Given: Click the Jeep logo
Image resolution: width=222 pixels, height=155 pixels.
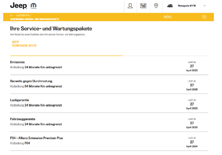Looking at the screenshot, I should [18, 6].
